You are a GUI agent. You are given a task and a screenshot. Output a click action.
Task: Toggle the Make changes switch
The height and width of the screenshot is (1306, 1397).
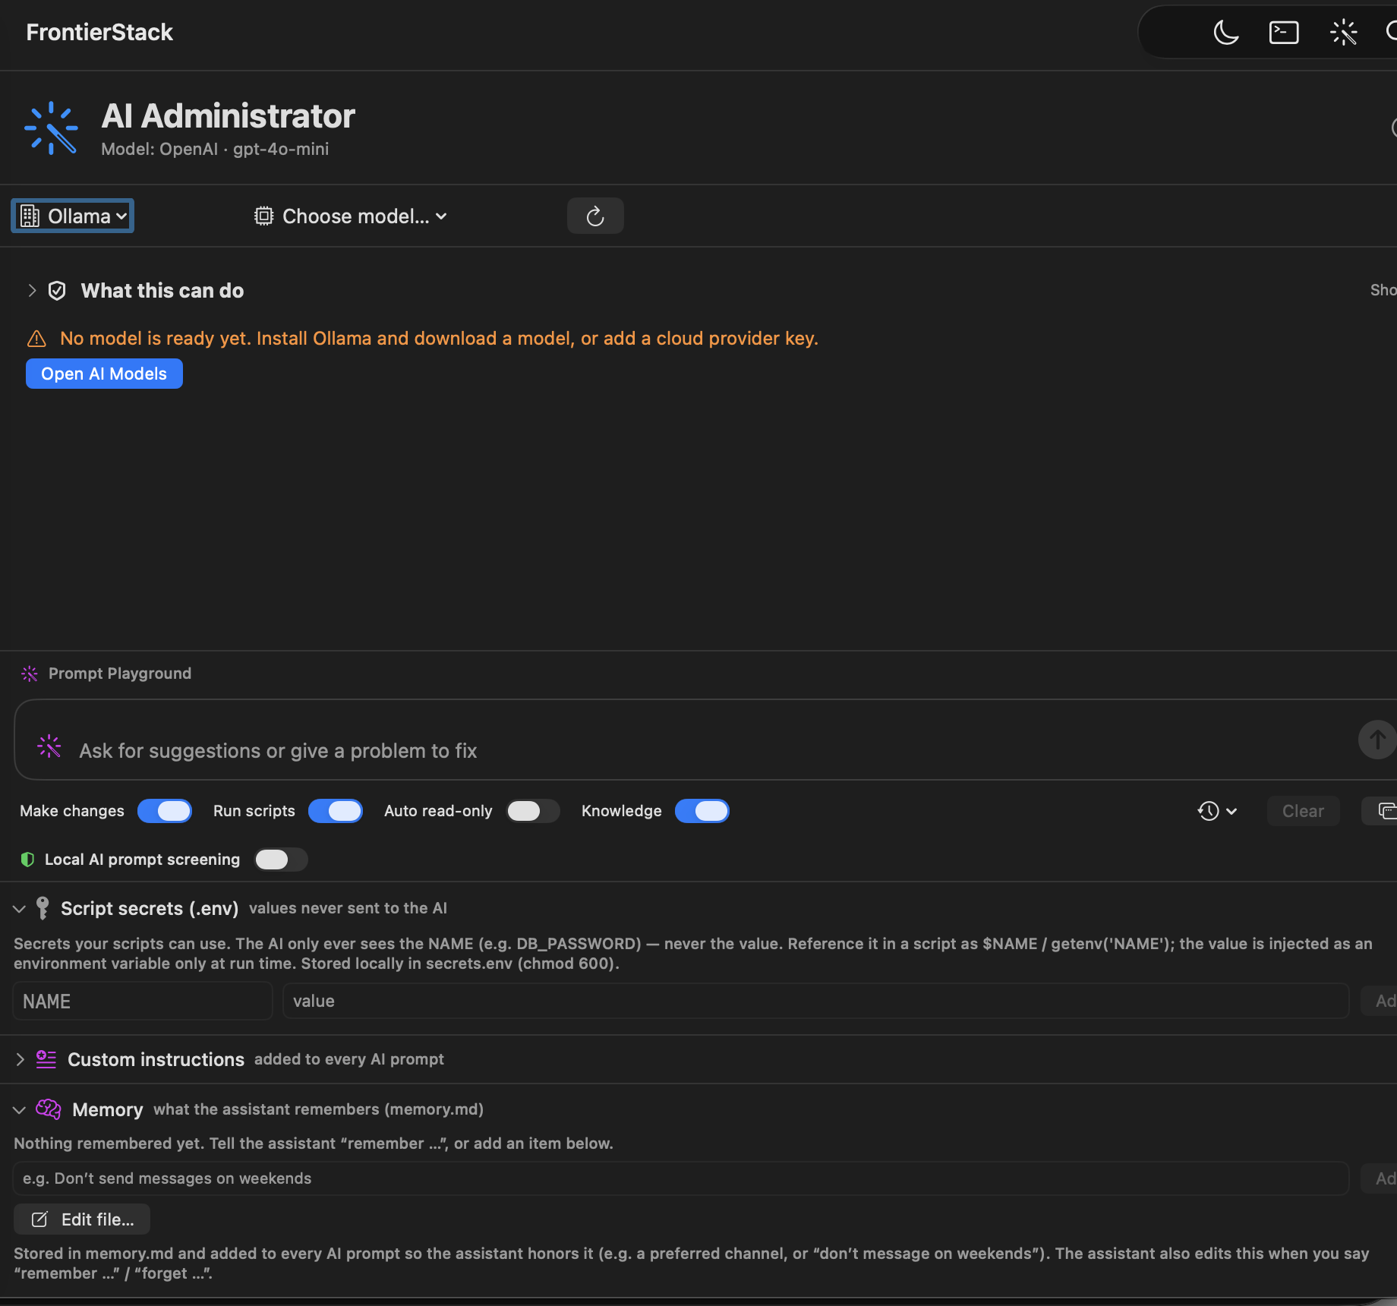click(165, 811)
